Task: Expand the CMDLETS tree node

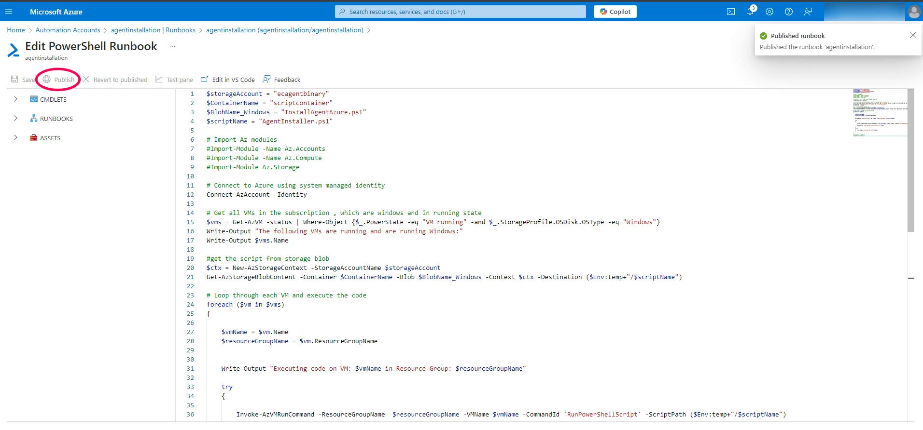Action: (x=15, y=99)
